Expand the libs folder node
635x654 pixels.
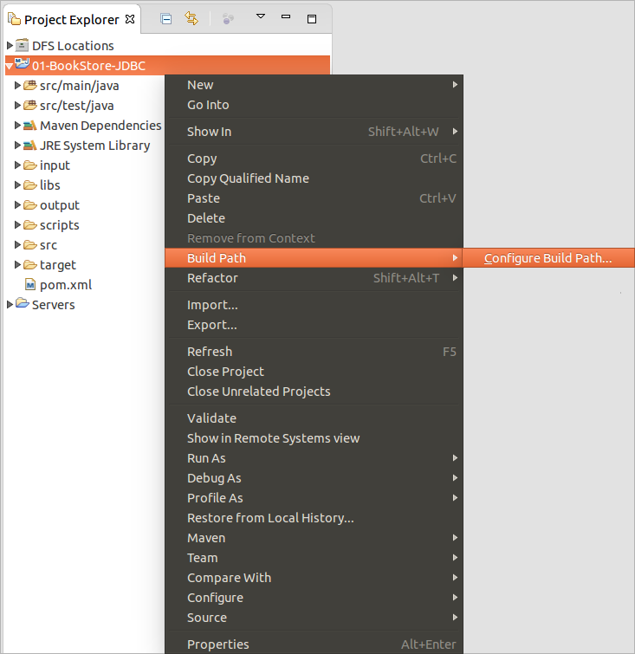click(x=17, y=185)
